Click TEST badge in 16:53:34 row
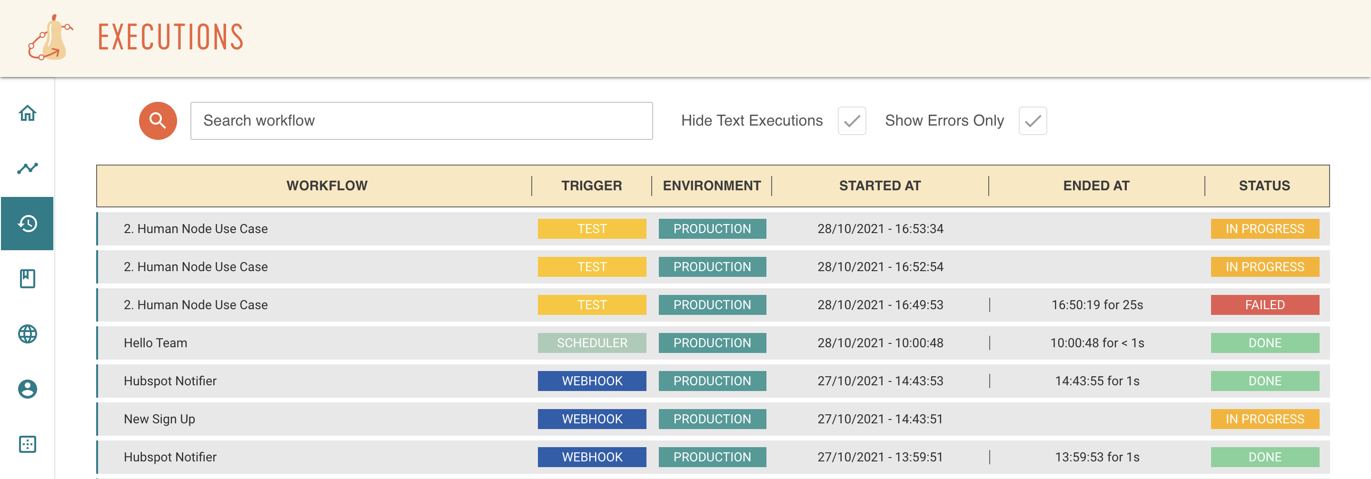Viewport: 1371px width, 479px height. point(592,229)
